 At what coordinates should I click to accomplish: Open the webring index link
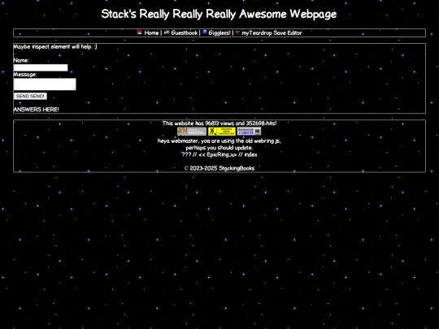coord(250,154)
